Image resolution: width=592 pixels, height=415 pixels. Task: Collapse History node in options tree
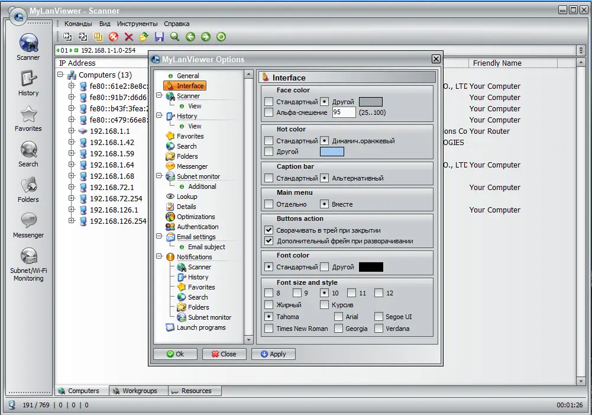tap(159, 115)
